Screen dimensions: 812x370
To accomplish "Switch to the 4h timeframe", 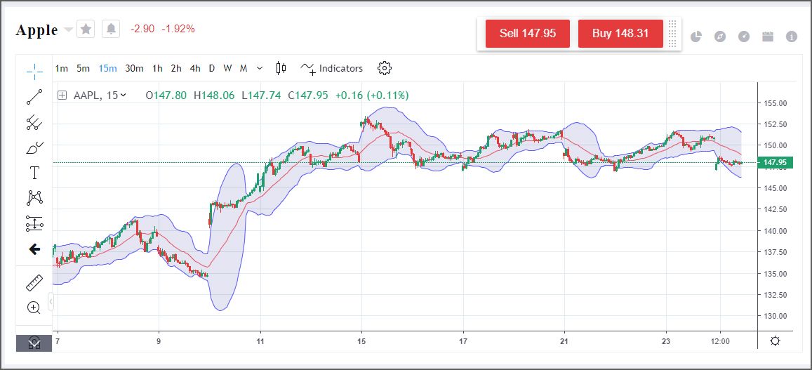I will [194, 68].
